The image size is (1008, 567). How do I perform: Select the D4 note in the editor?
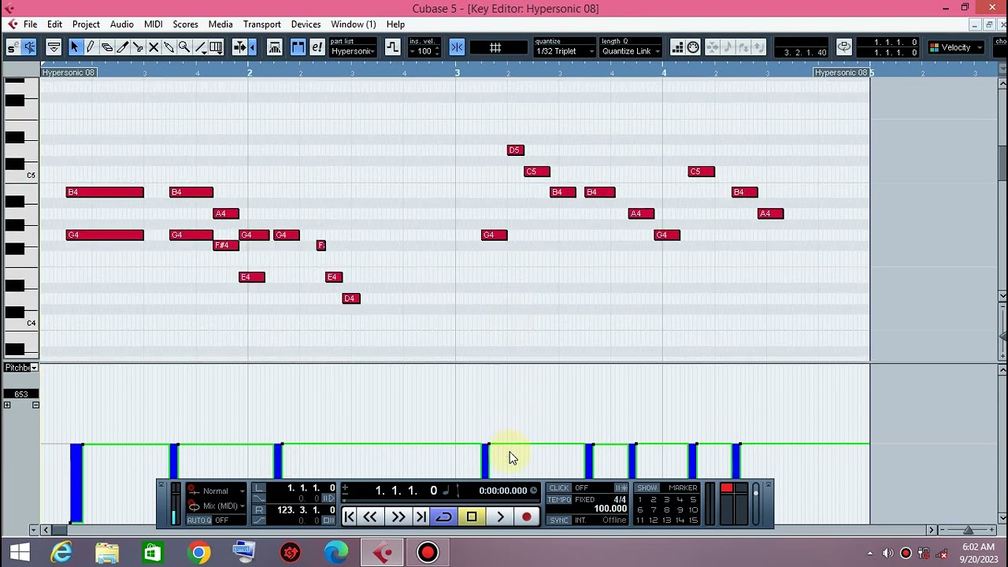(351, 298)
